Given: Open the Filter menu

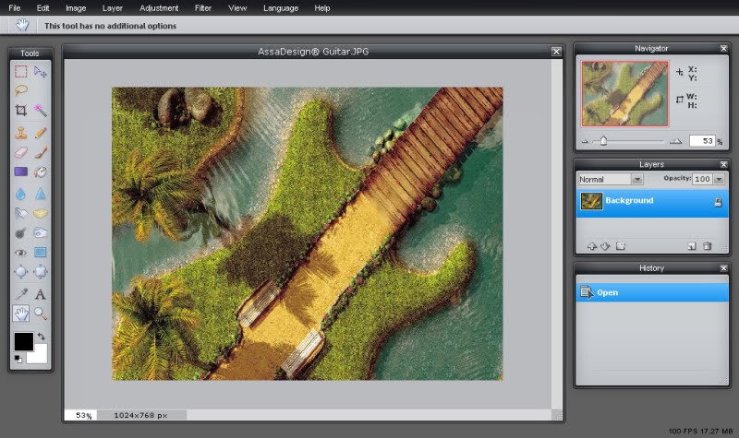Looking at the screenshot, I should coord(203,7).
